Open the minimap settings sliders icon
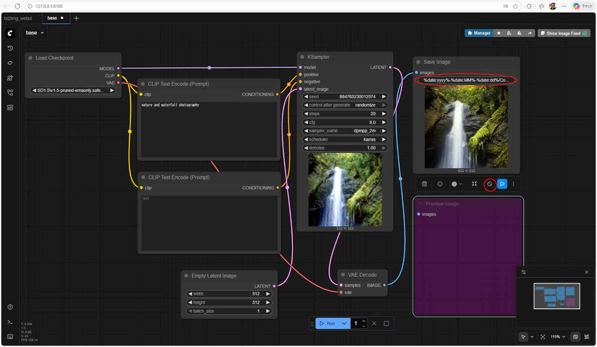Viewport: 597px width, 347px height. [x=524, y=272]
